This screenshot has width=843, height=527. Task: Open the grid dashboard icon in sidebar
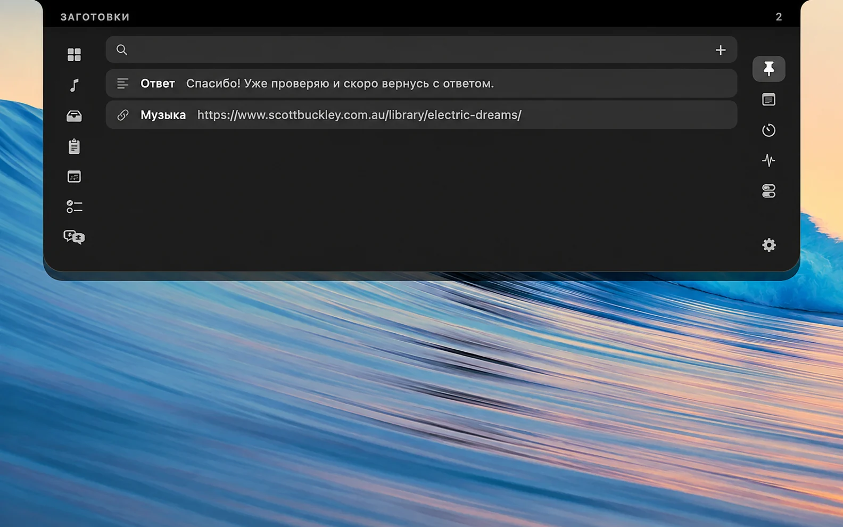tap(74, 54)
